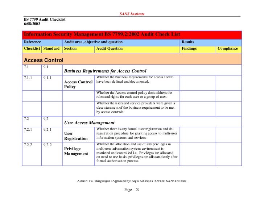Click the Page - 29 footer number
264x204 pixels.
[x=132, y=190]
